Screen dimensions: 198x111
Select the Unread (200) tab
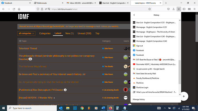(84, 34)
